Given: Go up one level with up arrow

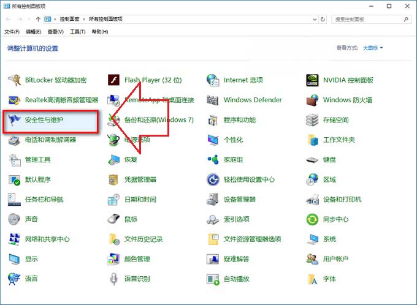Looking at the screenshot, I should click(38, 19).
